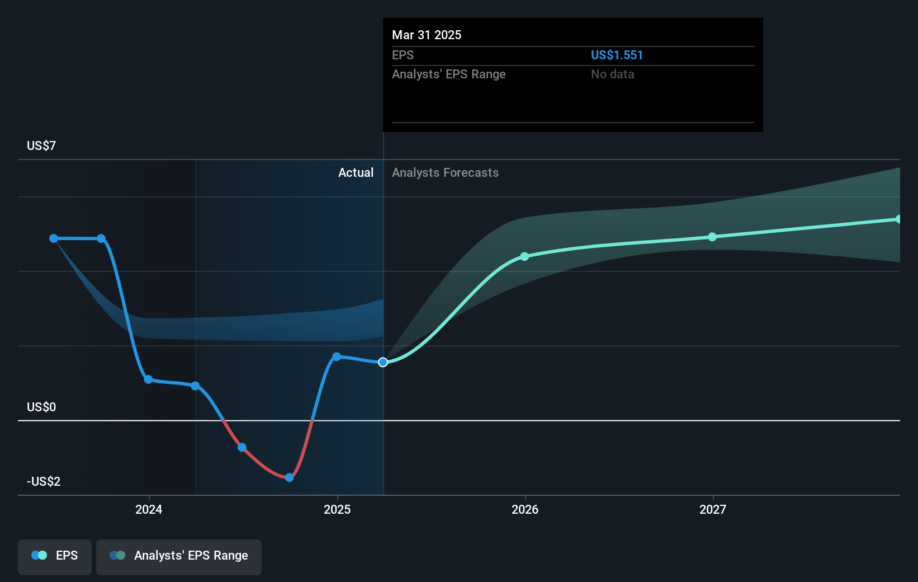This screenshot has width=918, height=582.
Task: Click the Analysts' EPS Range tooltip row label
Action: [448, 74]
